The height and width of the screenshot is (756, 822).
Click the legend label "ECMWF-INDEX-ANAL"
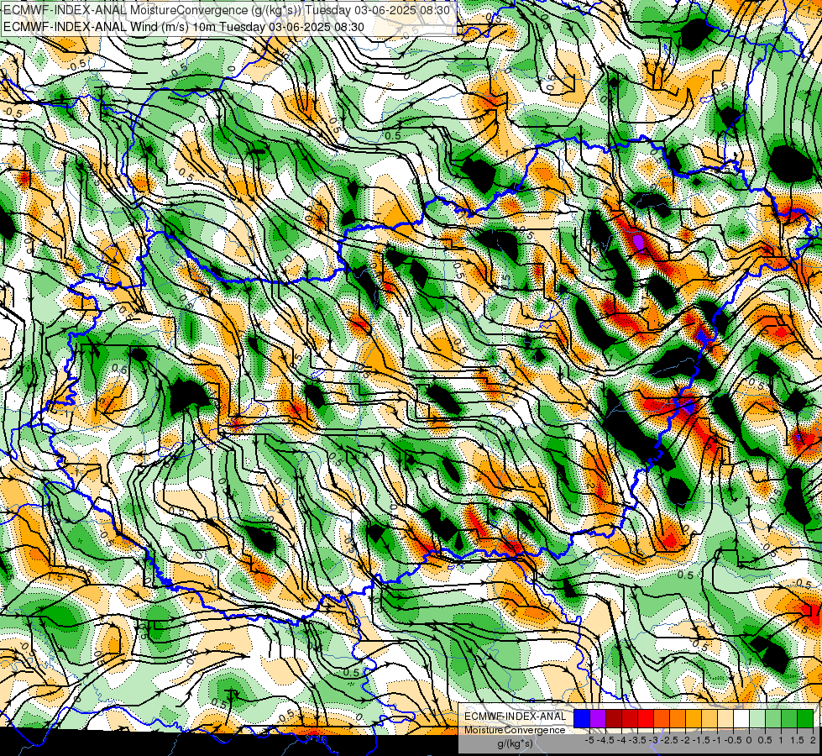click(516, 717)
